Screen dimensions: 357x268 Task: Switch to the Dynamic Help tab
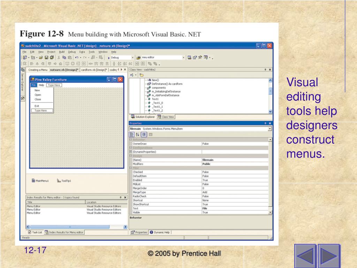[160, 232]
